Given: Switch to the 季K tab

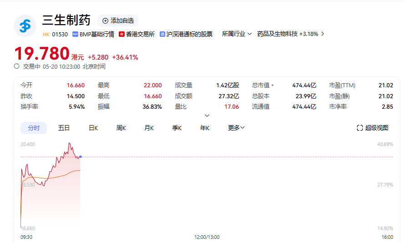Looking at the screenshot, I should tap(177, 128).
